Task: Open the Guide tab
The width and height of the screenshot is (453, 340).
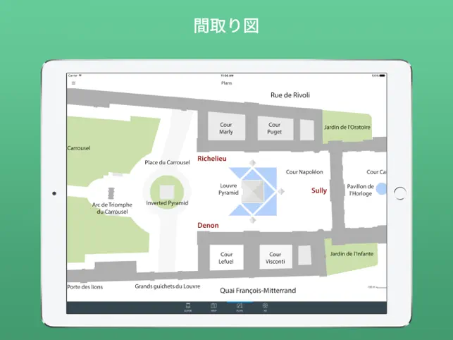Action: pyautogui.click(x=188, y=308)
